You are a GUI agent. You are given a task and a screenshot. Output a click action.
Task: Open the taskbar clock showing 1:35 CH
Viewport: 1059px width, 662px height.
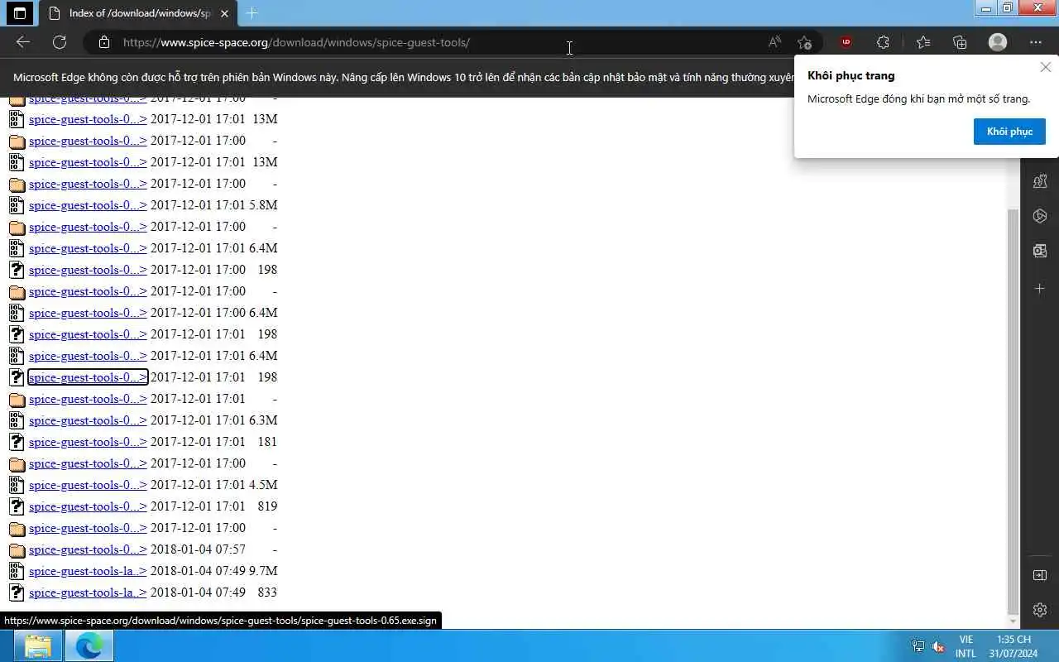(1013, 646)
